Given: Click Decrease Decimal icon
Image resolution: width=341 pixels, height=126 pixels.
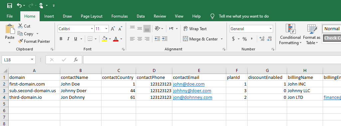Looking at the screenshot, I should [x=269, y=39].
